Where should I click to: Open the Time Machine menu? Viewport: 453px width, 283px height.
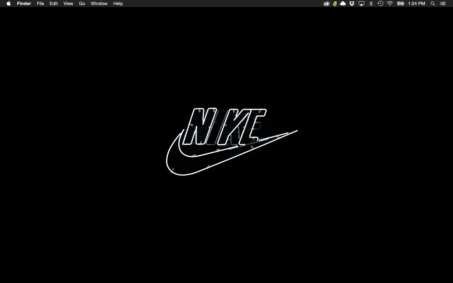coord(381,3)
